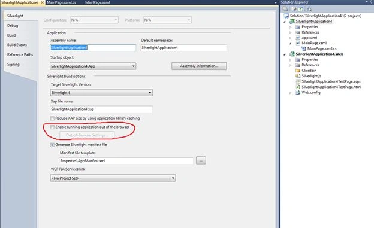This screenshot has height=228, width=374.
Task: Open the Build Events properties page
Action: tap(17, 45)
